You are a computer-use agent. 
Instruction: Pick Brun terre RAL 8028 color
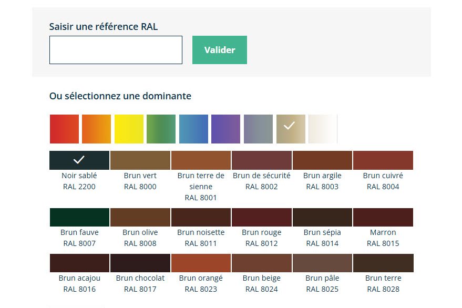click(x=383, y=263)
